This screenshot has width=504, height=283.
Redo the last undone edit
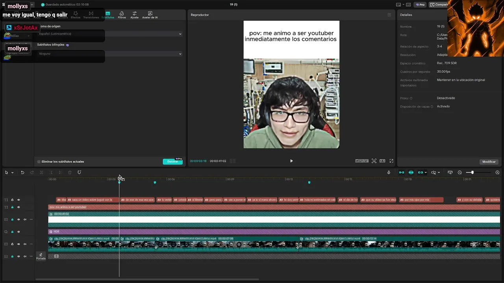32,173
